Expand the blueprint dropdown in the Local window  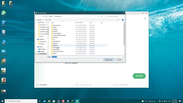(x=118, y=63)
